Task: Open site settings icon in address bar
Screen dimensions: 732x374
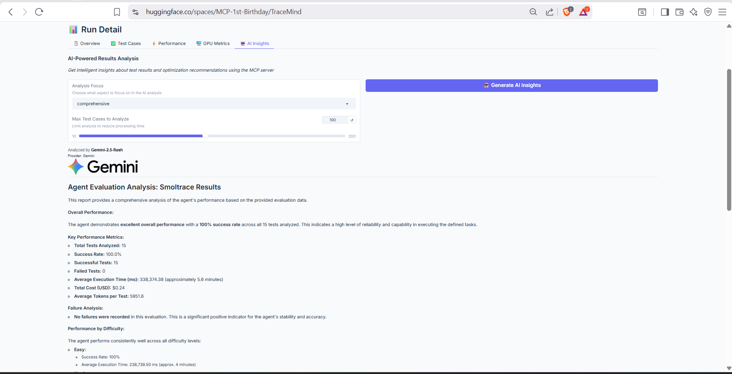Action: coord(135,12)
